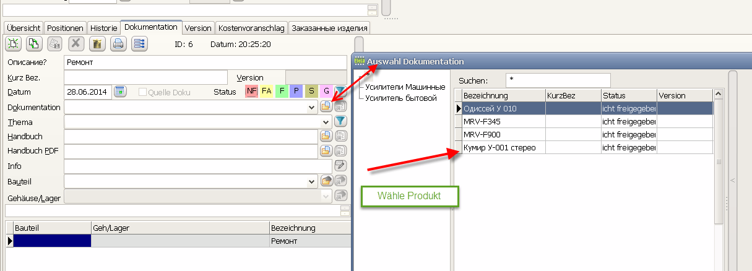Click the Ремонт cell in lower grid
Viewport: 752px width, 271px height.
point(310,241)
